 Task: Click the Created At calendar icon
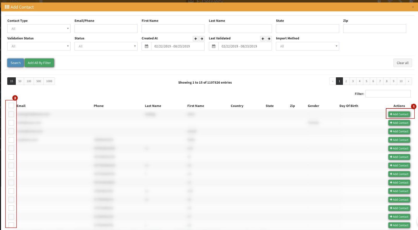[x=147, y=46]
